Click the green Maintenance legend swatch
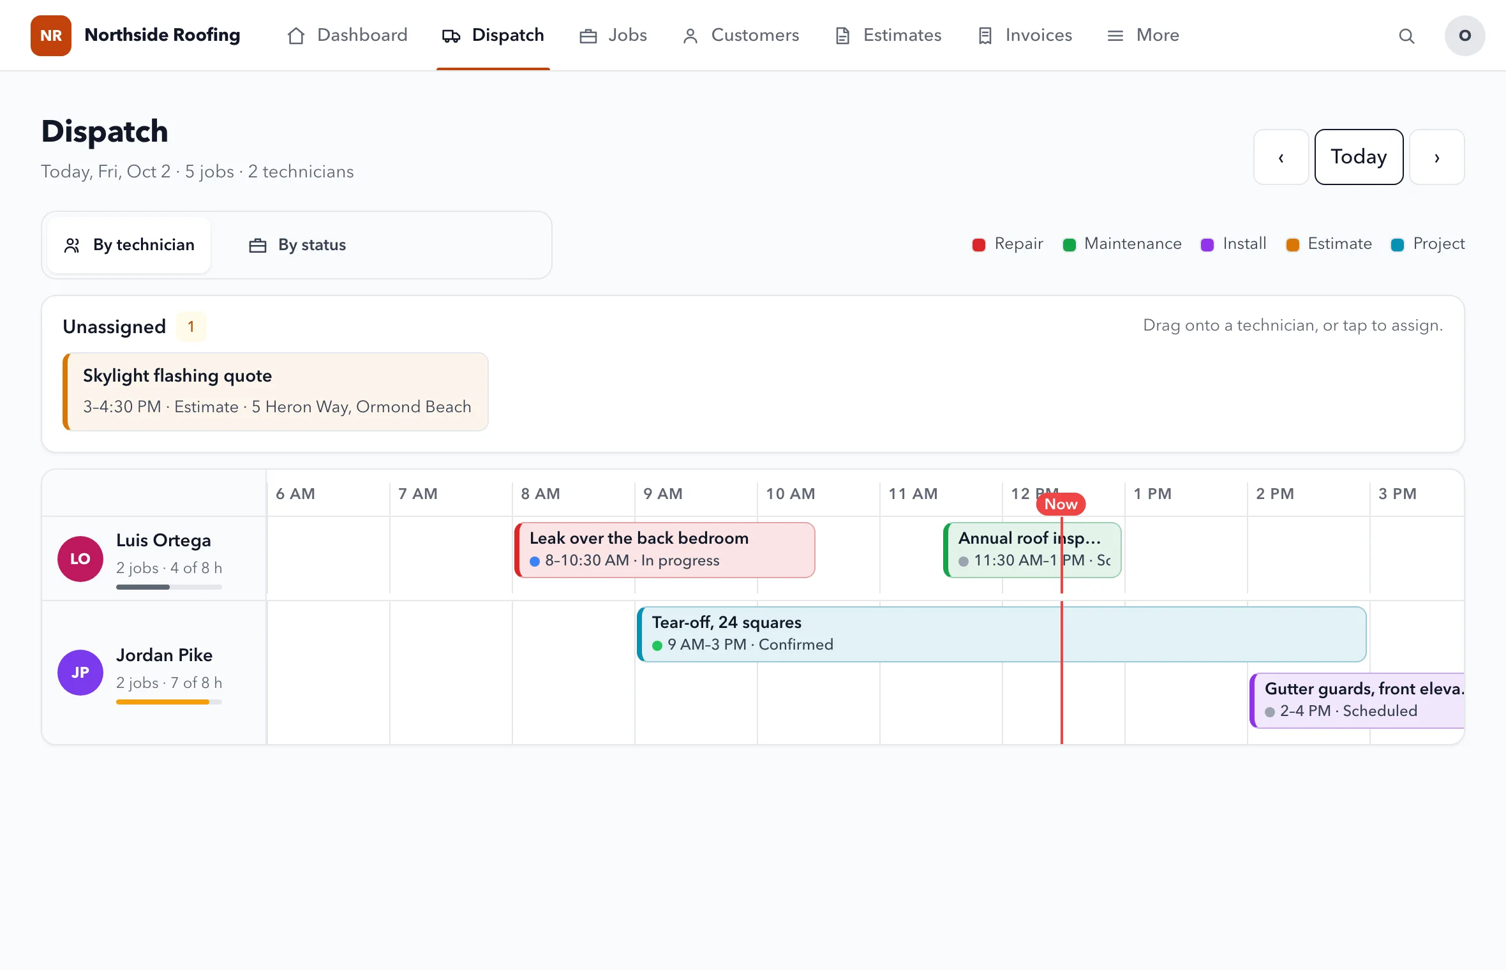This screenshot has height=970, width=1506. point(1069,245)
